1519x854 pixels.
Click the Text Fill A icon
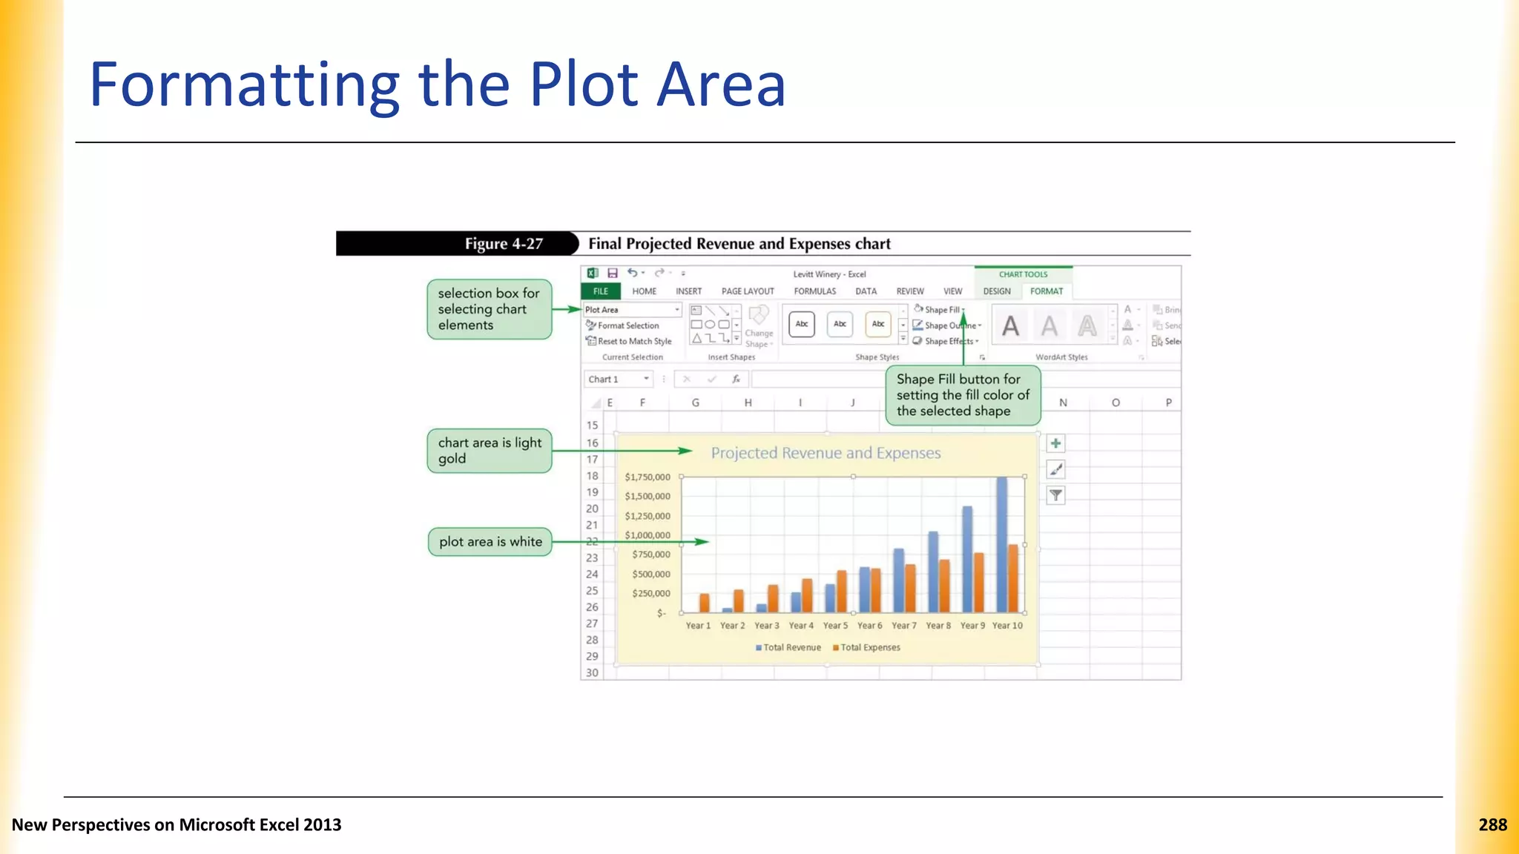pos(1127,309)
